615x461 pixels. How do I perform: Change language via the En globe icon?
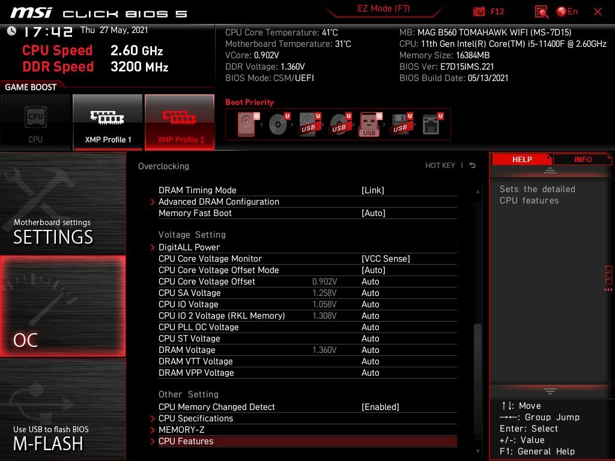567,11
